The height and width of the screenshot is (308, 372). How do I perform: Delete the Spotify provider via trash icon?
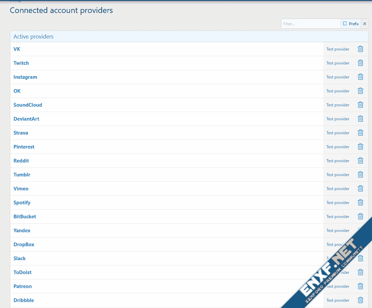[x=360, y=202]
